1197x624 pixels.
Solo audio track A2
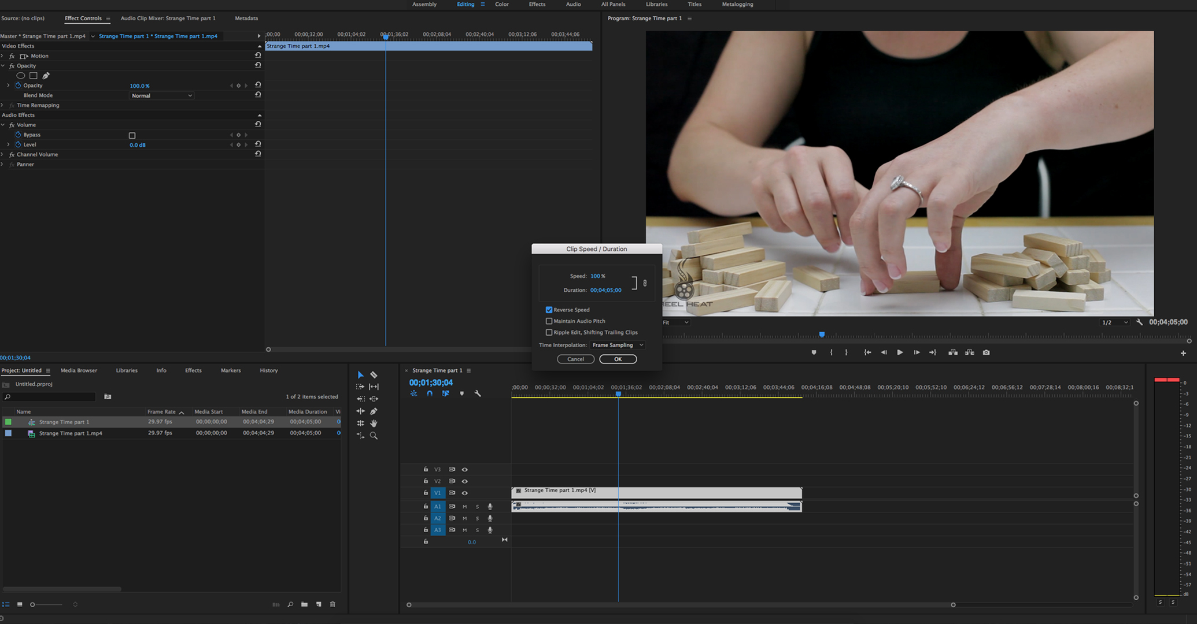[x=477, y=518]
